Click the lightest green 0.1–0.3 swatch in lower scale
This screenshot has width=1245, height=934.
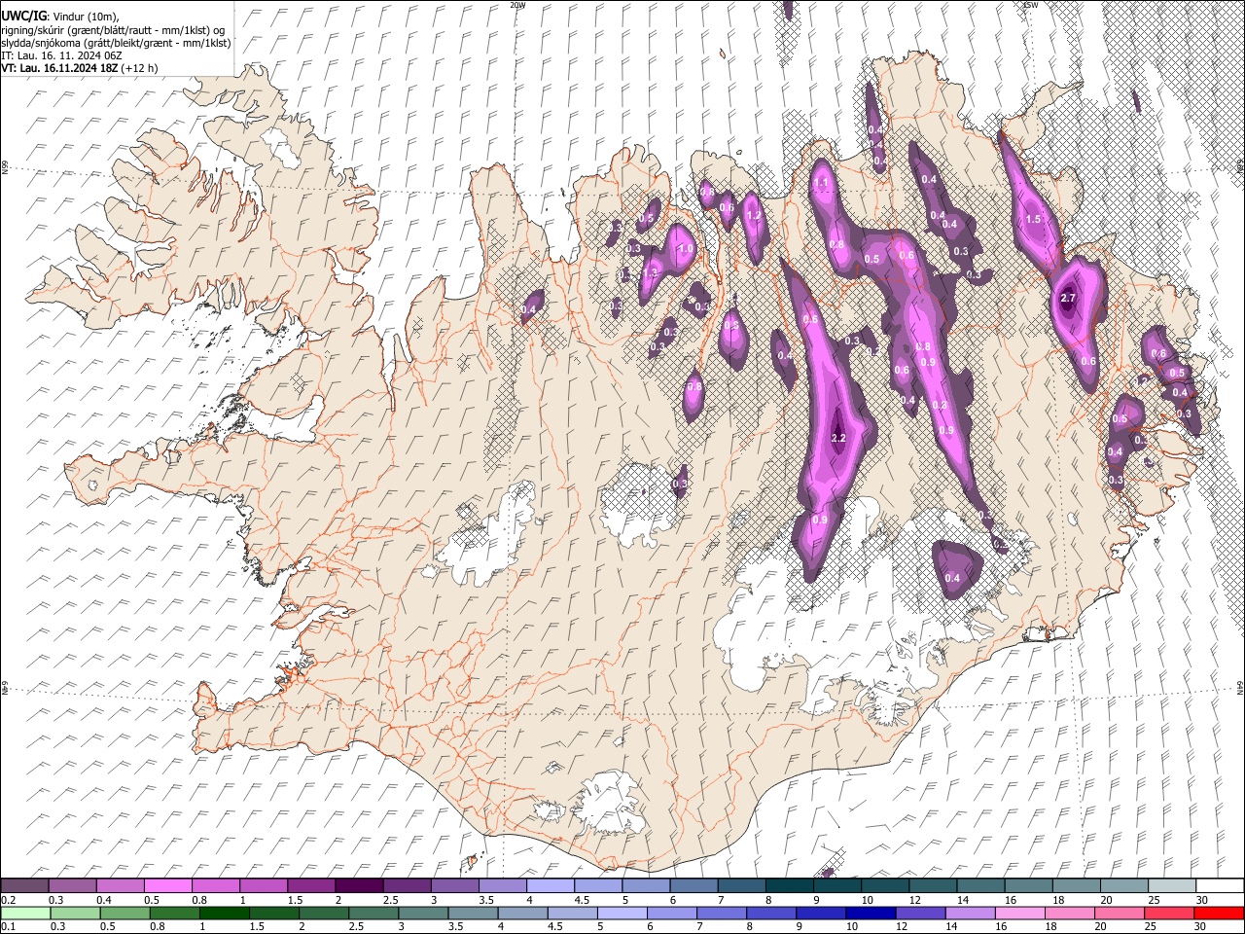coord(25,913)
